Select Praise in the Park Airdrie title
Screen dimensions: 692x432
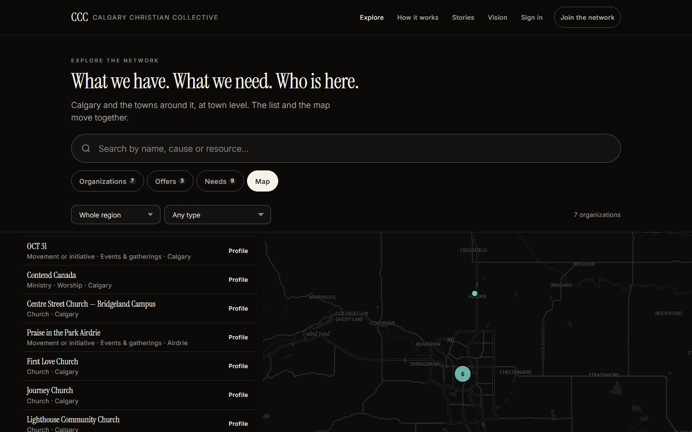point(63,333)
